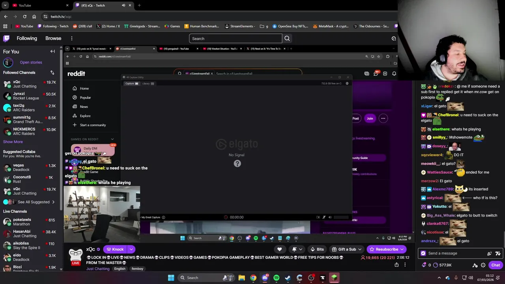This screenshot has width=505, height=284.
Task: Open the HasanAbi live channel
Action: 30,234
